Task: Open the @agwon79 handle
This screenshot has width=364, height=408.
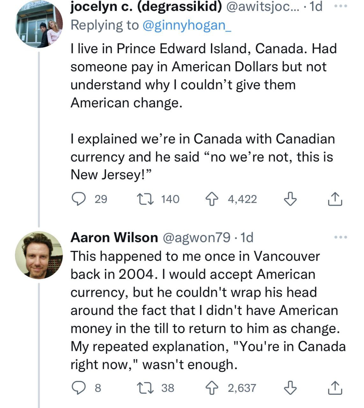Action: click(196, 237)
